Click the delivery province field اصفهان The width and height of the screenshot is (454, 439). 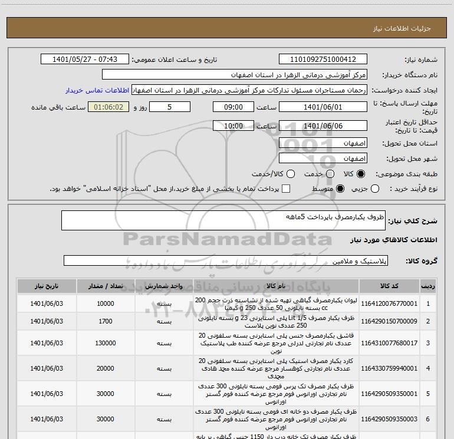click(x=323, y=143)
